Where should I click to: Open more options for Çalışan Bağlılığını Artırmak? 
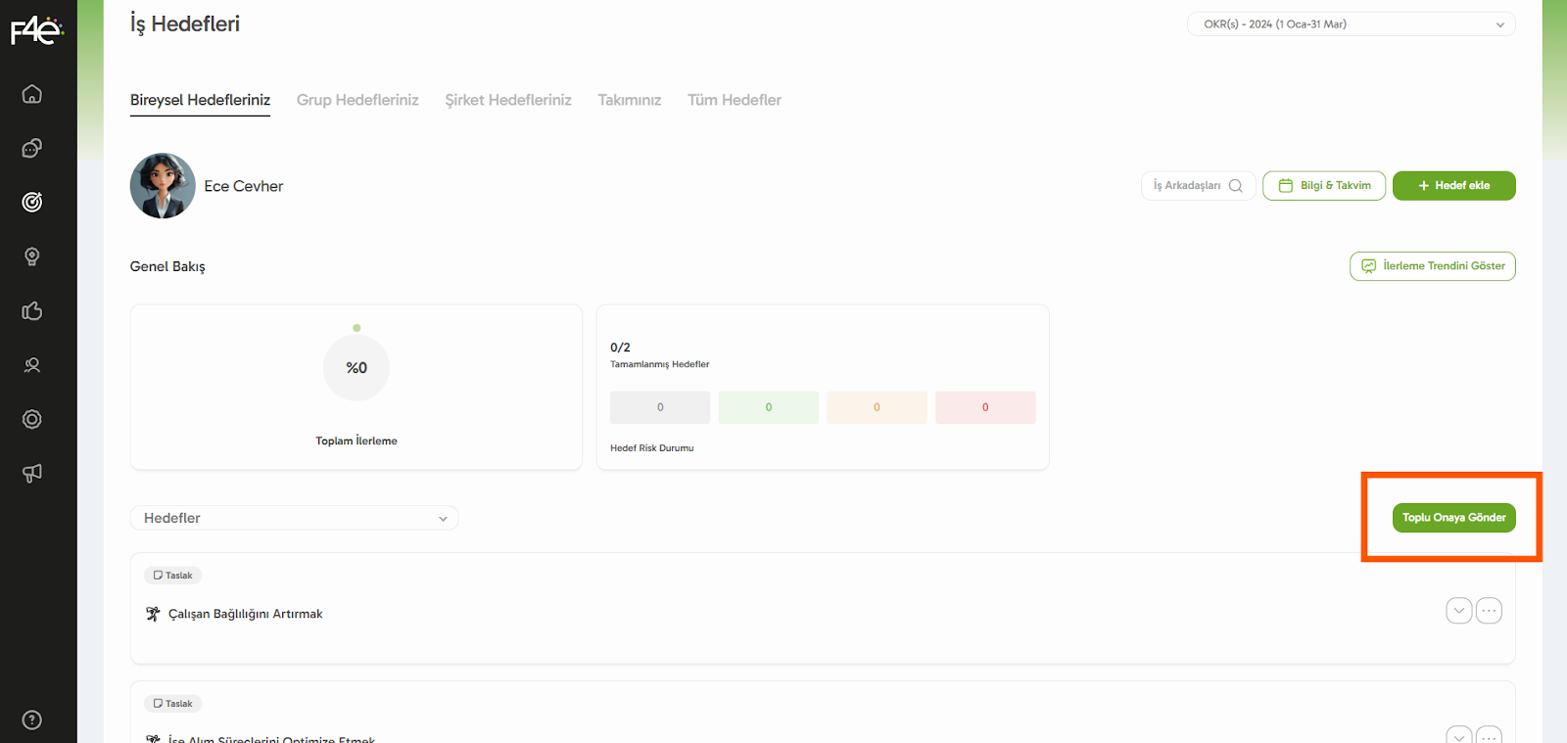pos(1489,611)
